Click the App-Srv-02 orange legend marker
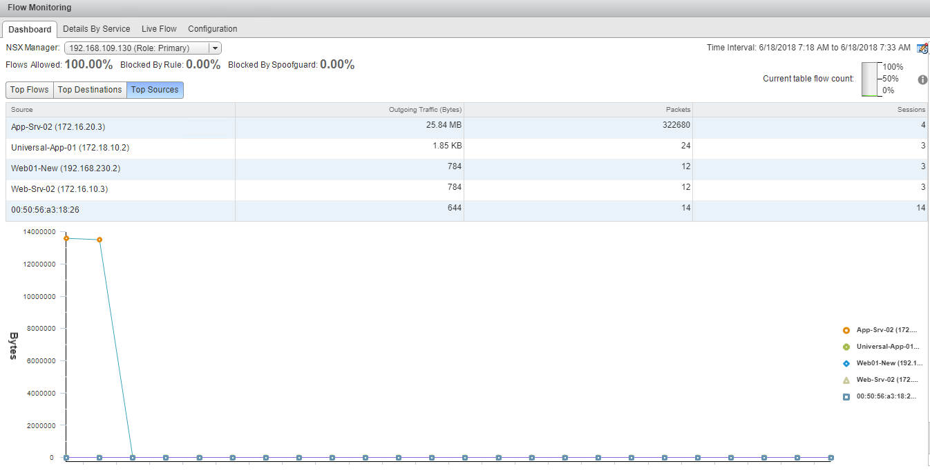The image size is (930, 473). (x=846, y=330)
